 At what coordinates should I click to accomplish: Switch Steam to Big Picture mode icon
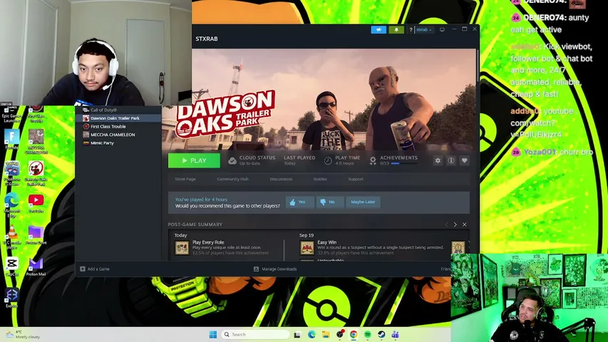tap(442, 29)
